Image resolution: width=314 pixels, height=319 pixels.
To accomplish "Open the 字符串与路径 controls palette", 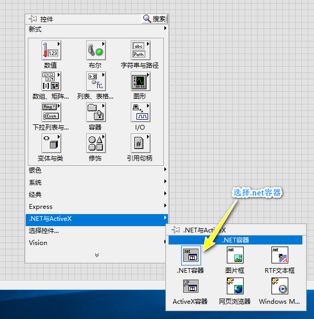I will (141, 50).
